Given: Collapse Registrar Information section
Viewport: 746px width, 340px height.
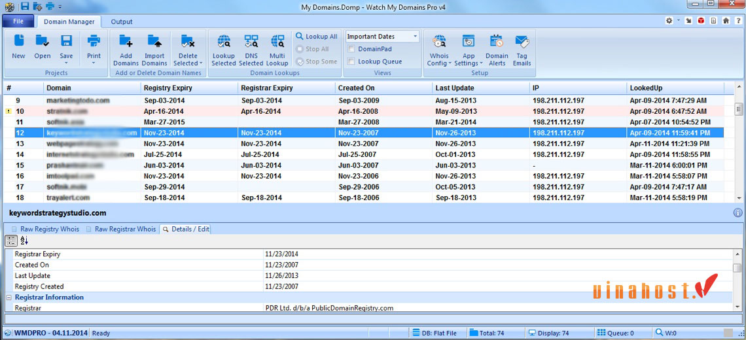Looking at the screenshot, I should [x=9, y=297].
